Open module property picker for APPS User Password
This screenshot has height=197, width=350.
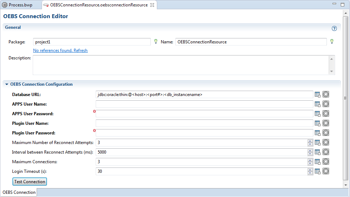point(317,114)
